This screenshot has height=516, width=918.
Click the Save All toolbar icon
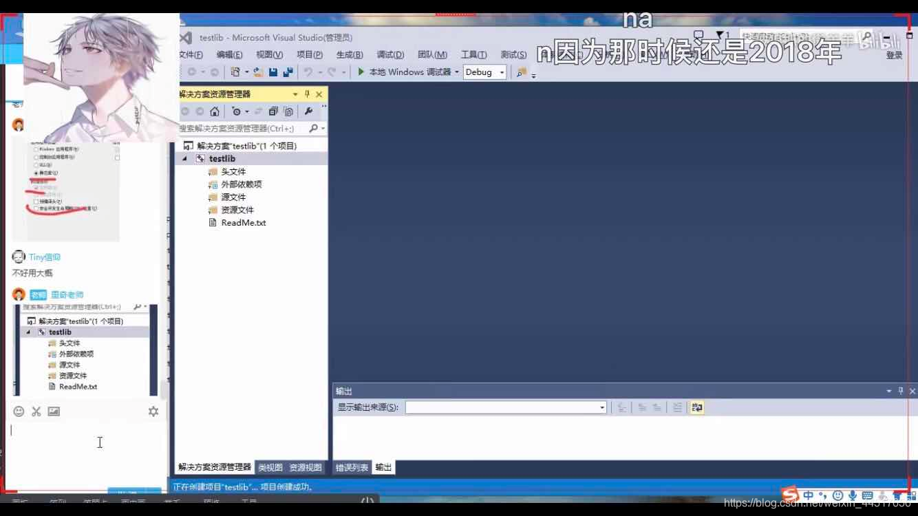coord(288,72)
